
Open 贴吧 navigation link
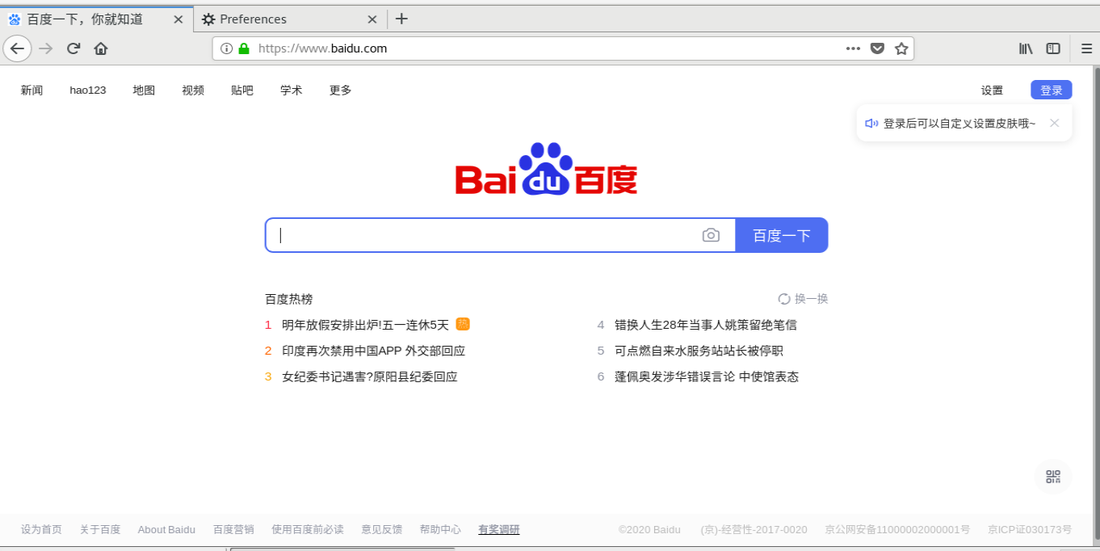coord(242,90)
